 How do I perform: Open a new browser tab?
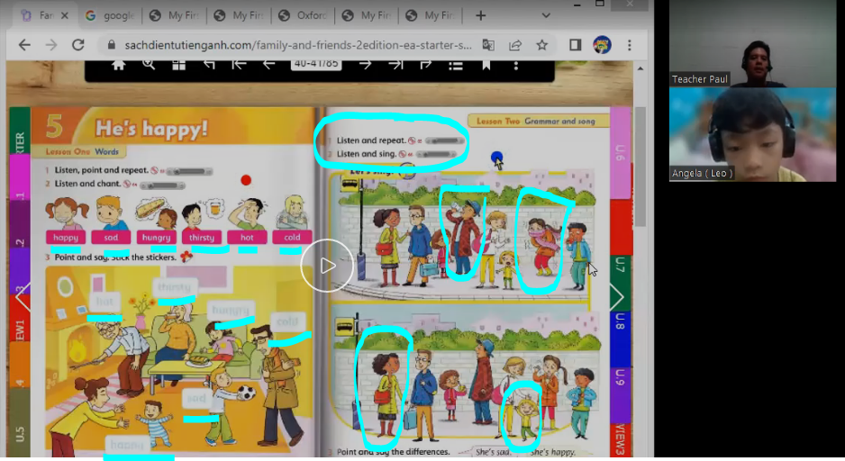click(481, 15)
